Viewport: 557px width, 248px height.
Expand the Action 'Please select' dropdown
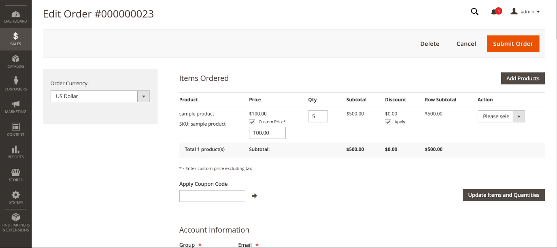[501, 116]
